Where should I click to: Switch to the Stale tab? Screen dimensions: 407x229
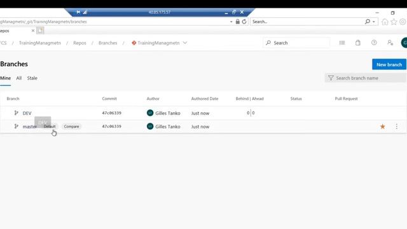click(32, 78)
